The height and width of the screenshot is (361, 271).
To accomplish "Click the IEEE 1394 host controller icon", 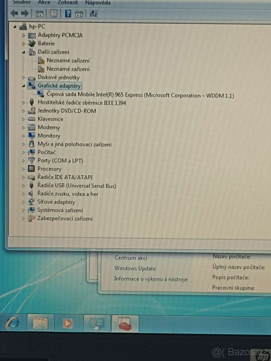I will pos(32,103).
